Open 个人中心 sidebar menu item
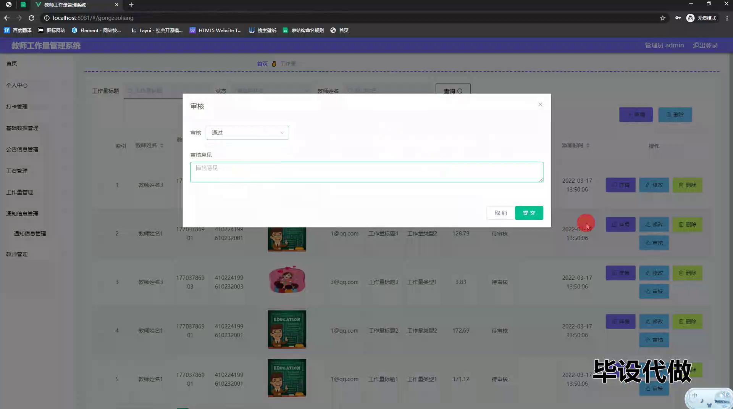 point(17,85)
